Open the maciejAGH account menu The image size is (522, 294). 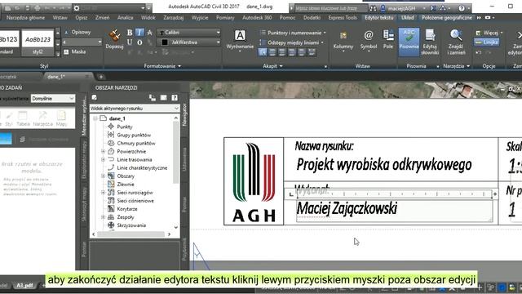pyautogui.click(x=403, y=8)
